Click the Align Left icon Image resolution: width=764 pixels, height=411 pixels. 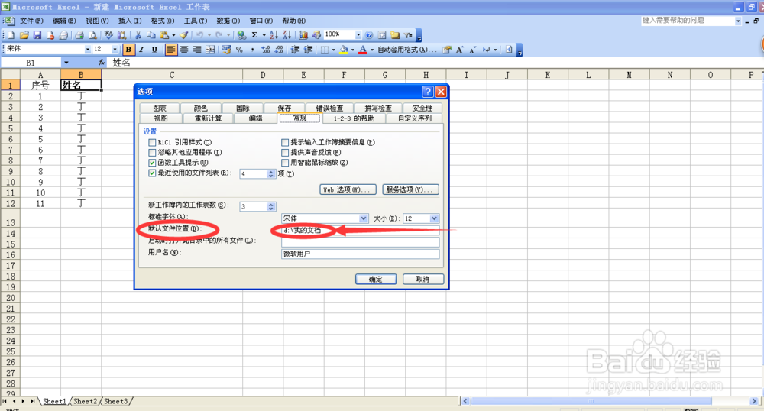pyautogui.click(x=171, y=49)
